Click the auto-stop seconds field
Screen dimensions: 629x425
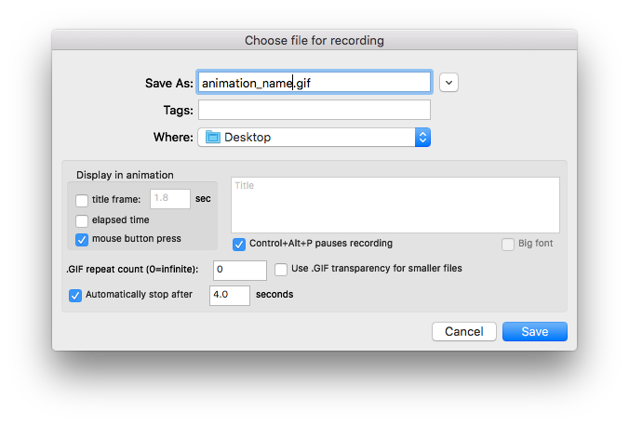pyautogui.click(x=230, y=296)
